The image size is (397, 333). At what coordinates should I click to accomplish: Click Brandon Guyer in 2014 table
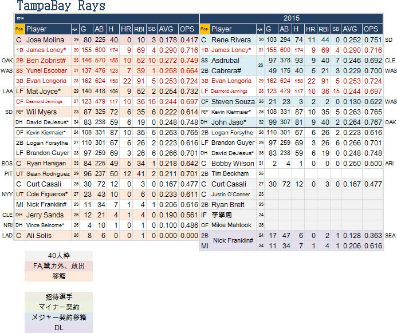pos(48,153)
